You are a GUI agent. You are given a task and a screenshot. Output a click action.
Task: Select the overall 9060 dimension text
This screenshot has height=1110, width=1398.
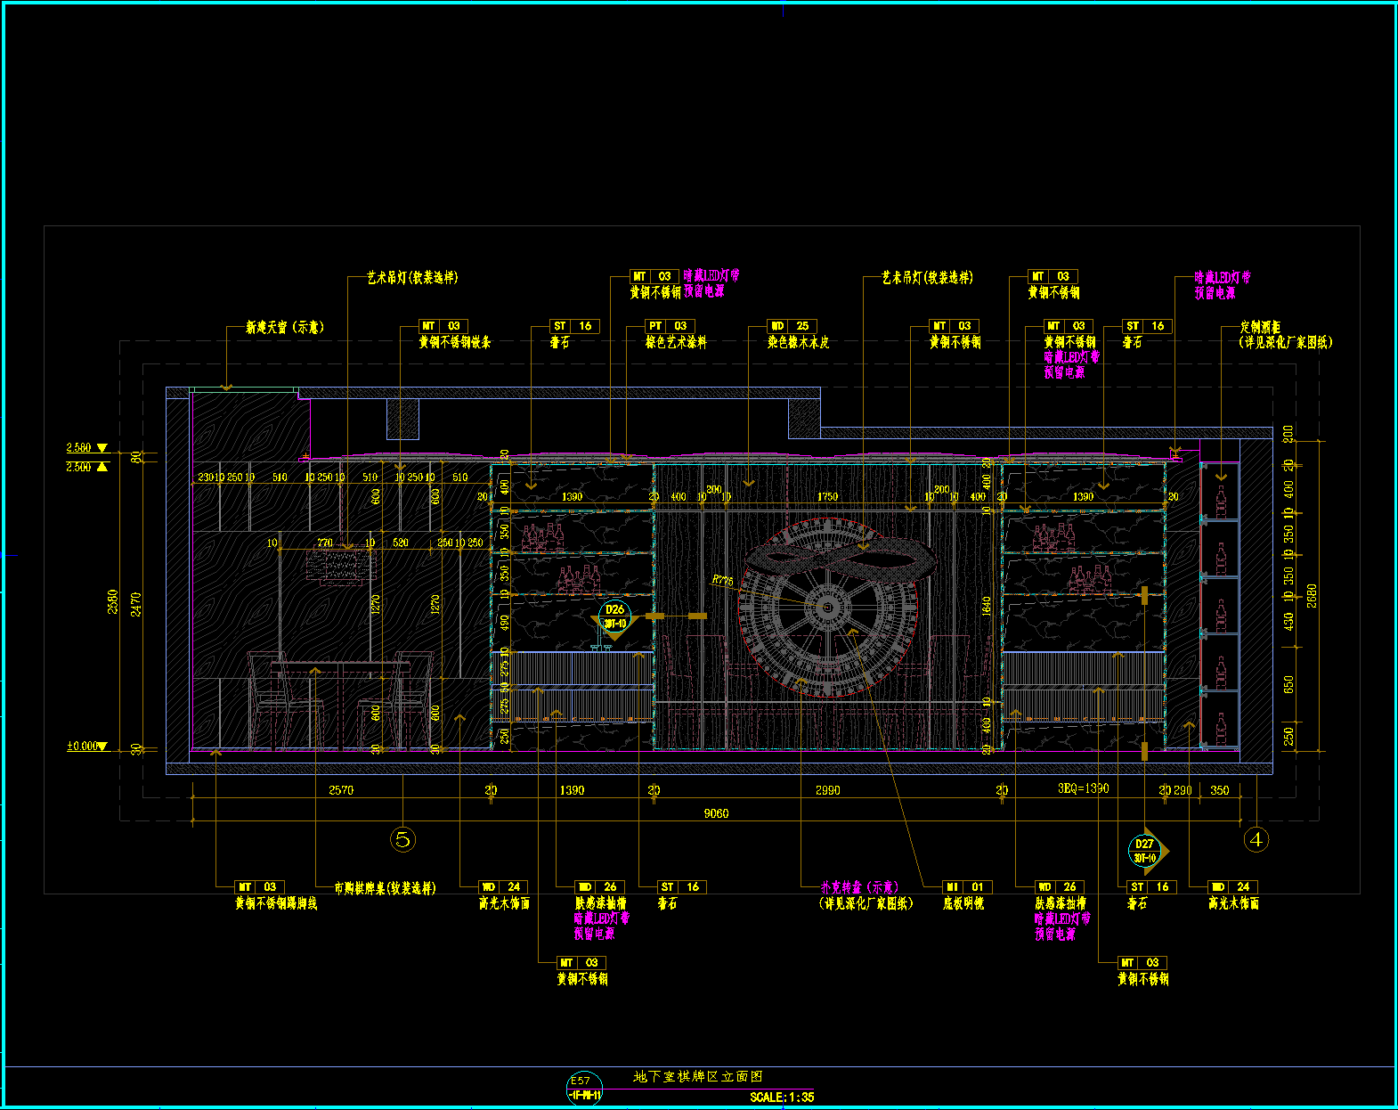[716, 813]
